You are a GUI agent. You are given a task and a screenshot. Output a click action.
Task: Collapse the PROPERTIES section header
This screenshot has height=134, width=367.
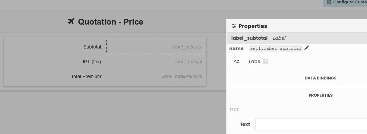coord(320,95)
